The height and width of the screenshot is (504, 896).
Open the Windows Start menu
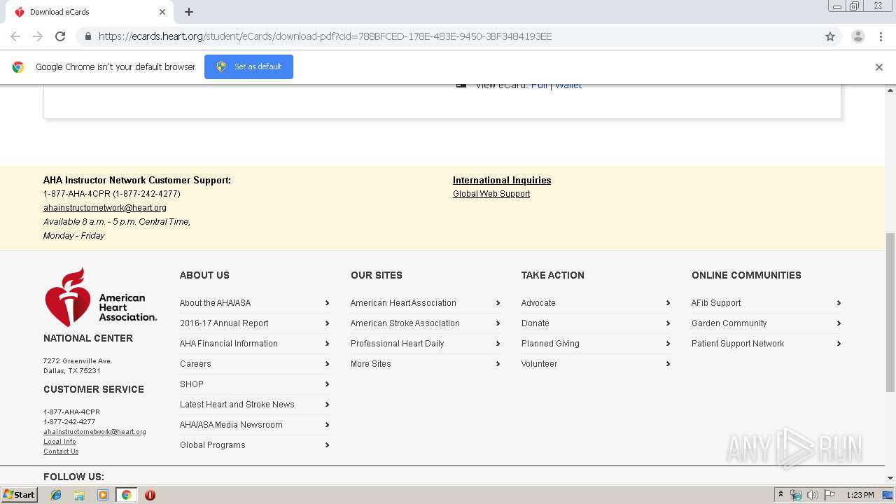click(x=20, y=495)
